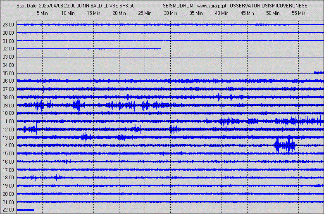Click the 06:00 hour row label
Screen dimensions: 324x214
pyautogui.click(x=8, y=81)
